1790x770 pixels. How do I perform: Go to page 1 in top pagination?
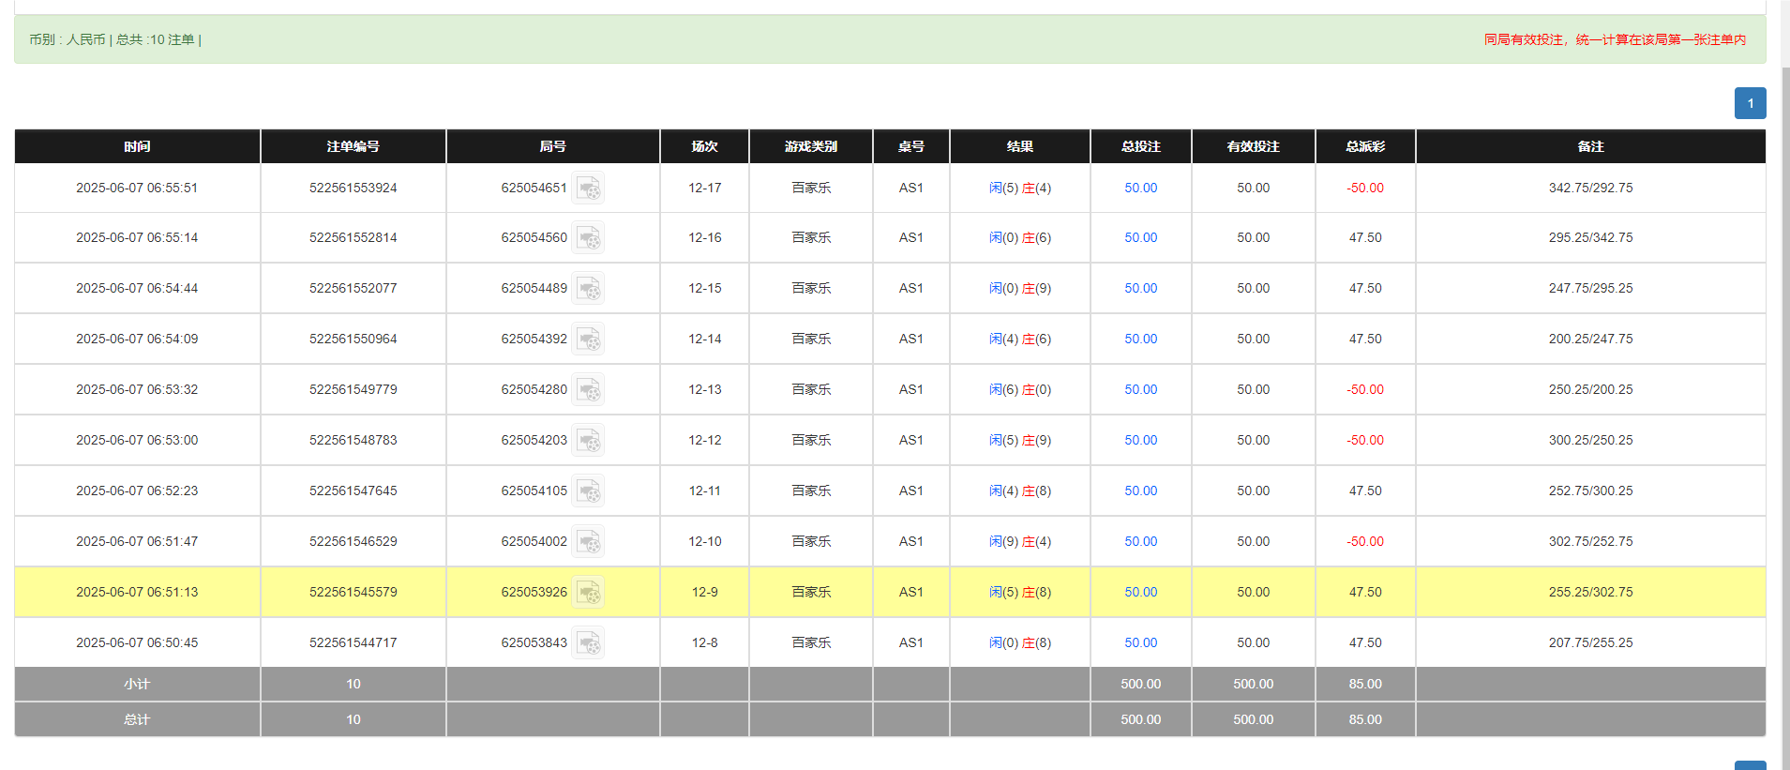tap(1750, 103)
